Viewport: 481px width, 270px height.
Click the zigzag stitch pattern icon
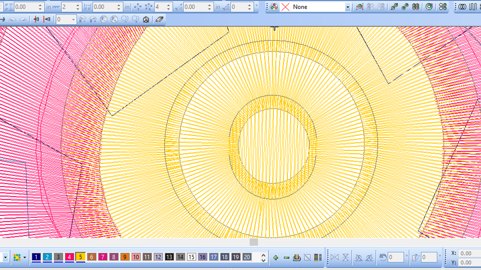coord(473,7)
